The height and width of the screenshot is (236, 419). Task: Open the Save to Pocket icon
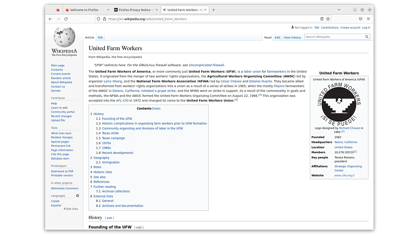[360, 19]
